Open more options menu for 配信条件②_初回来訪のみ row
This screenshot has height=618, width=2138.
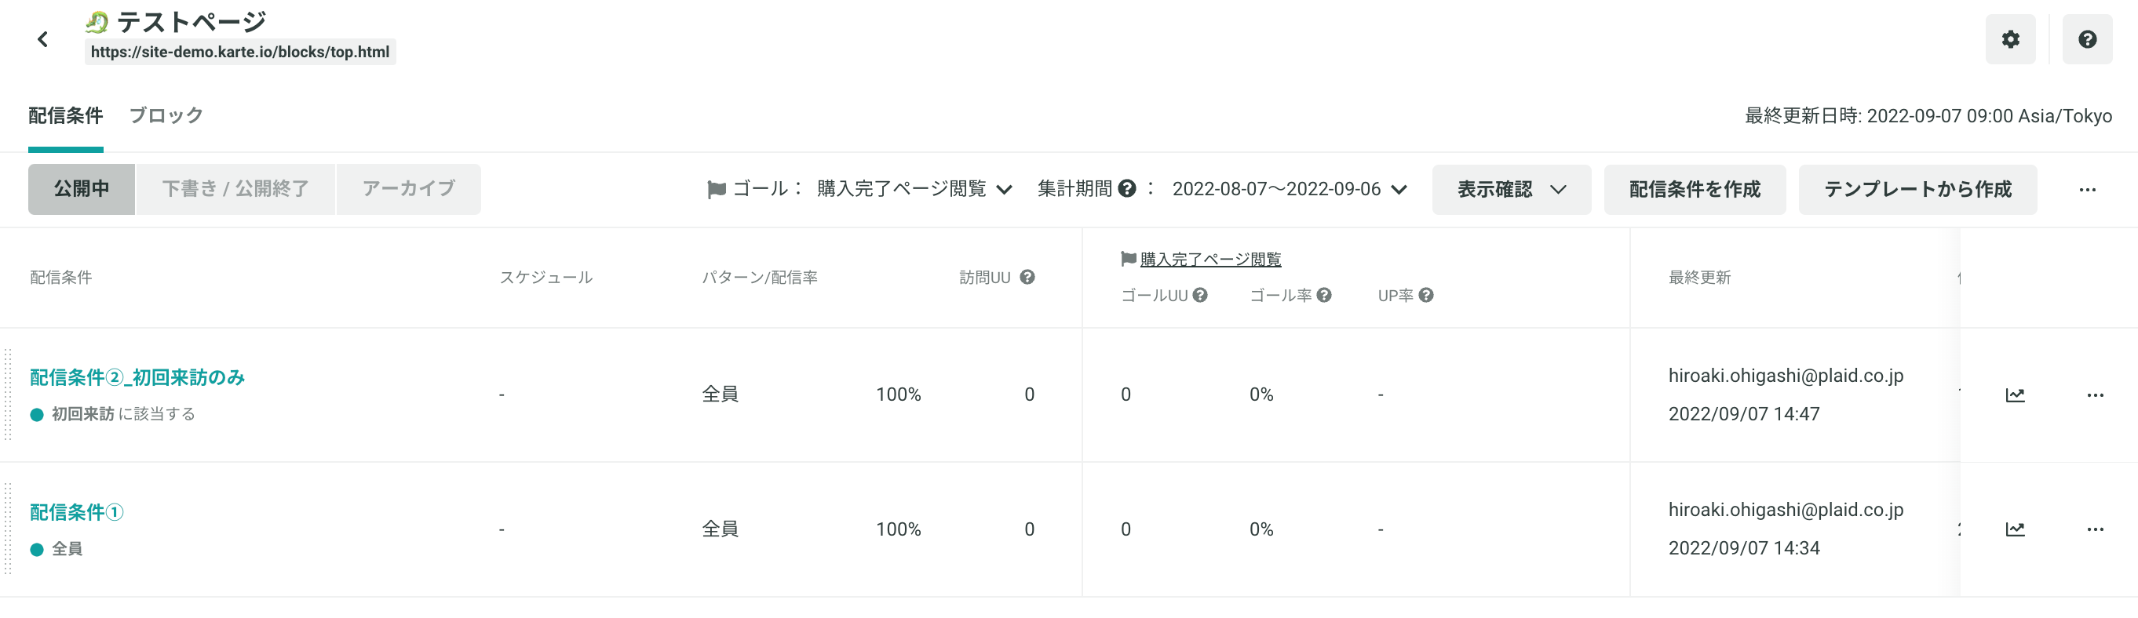[x=2095, y=394]
